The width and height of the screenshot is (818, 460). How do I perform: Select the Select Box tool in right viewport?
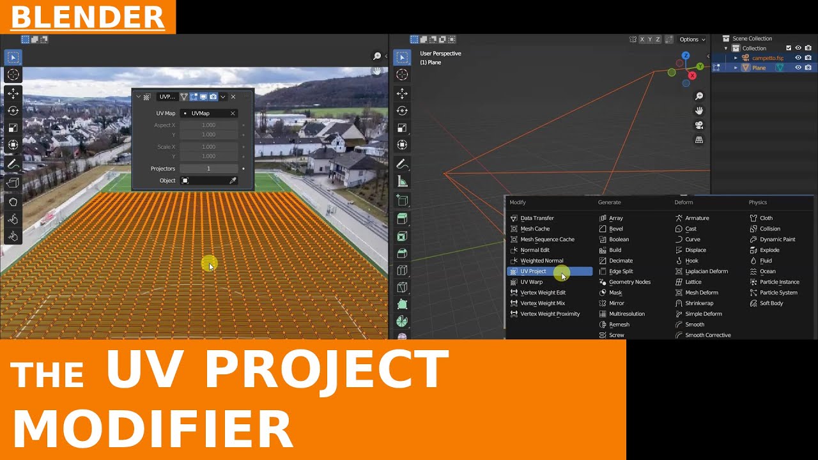tap(402, 57)
